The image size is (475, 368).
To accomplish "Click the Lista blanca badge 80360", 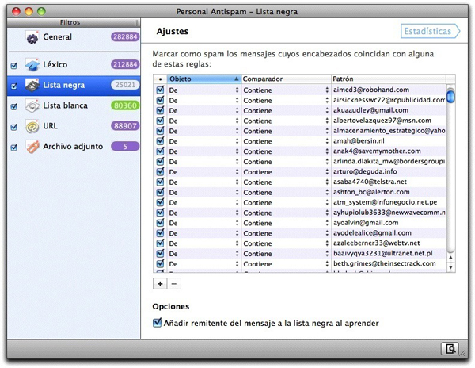I will coord(125,105).
